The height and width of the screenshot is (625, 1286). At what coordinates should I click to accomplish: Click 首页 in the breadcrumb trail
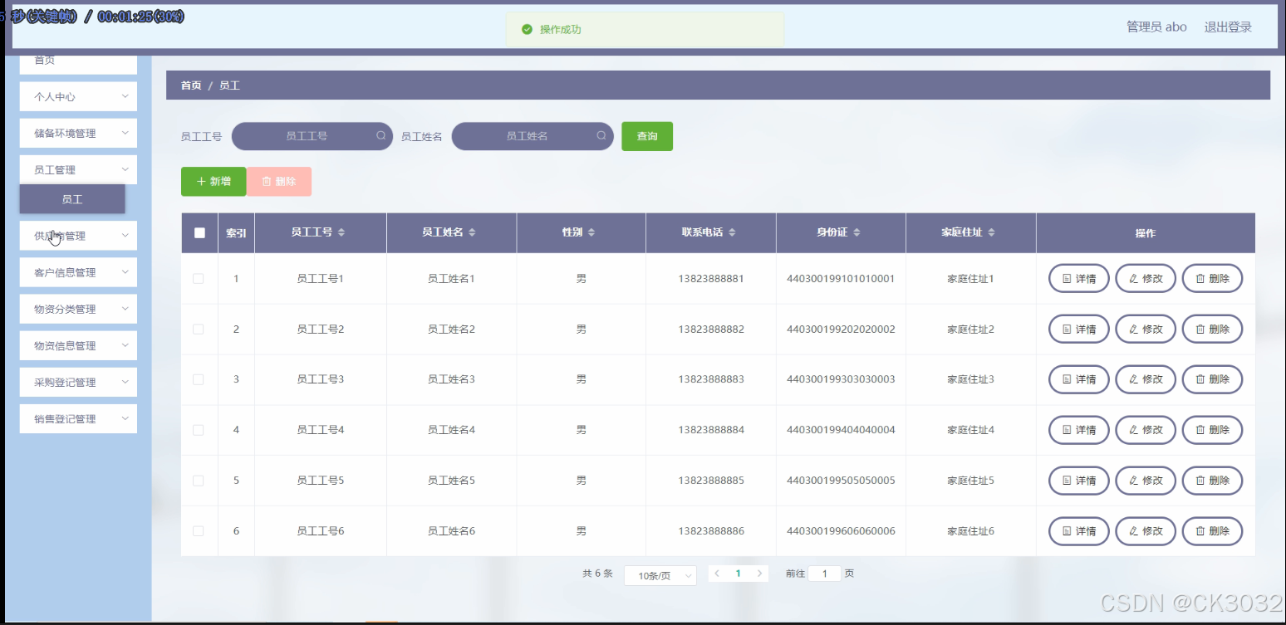[x=190, y=85]
